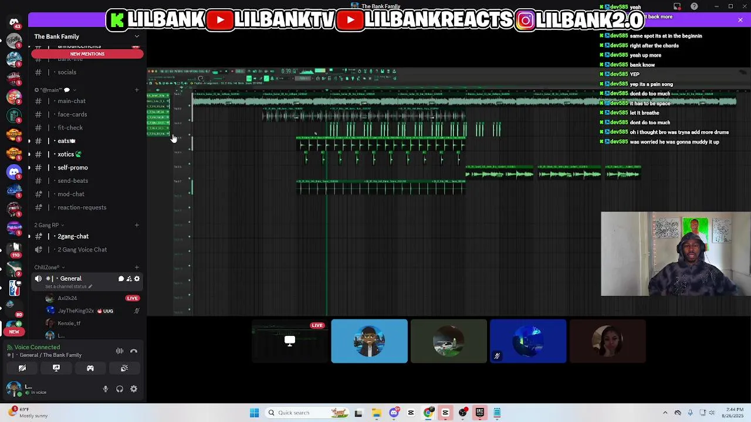Open Discord help question mark icon
Viewport: 751px width, 422px height.
pos(695,6)
